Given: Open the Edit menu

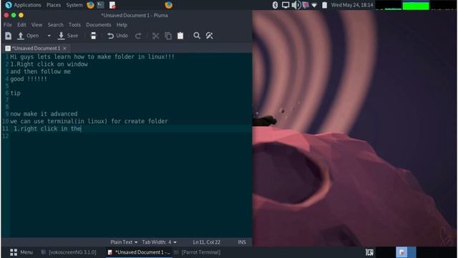Looking at the screenshot, I should click(21, 25).
